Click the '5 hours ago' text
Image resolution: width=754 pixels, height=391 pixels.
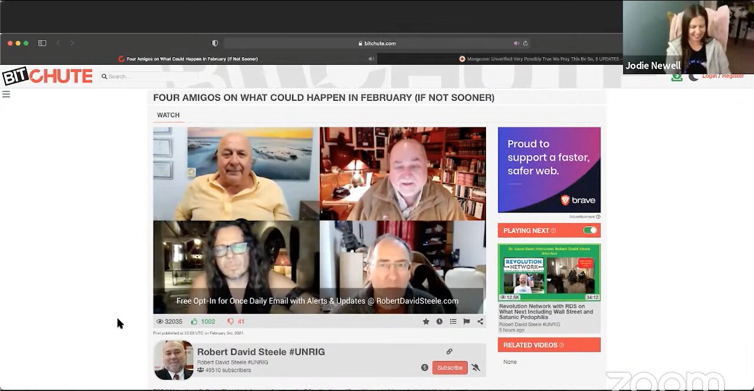pos(512,330)
